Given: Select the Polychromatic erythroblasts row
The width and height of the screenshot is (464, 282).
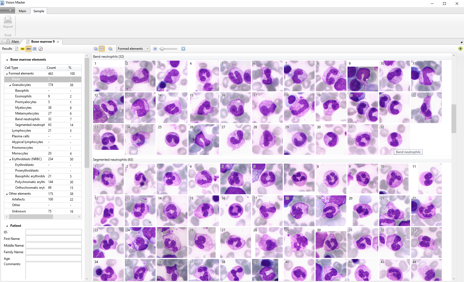Looking at the screenshot, I should pos(43,182).
